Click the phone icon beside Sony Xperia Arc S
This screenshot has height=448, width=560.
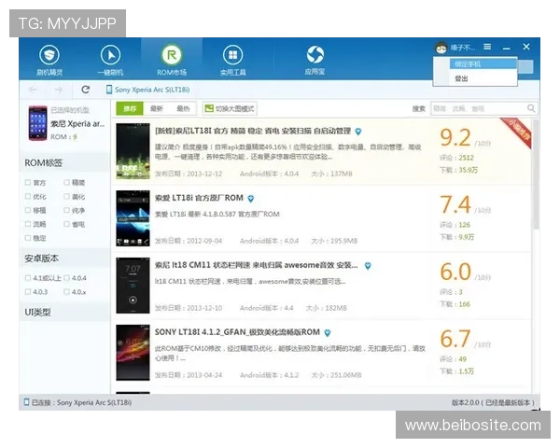point(109,90)
